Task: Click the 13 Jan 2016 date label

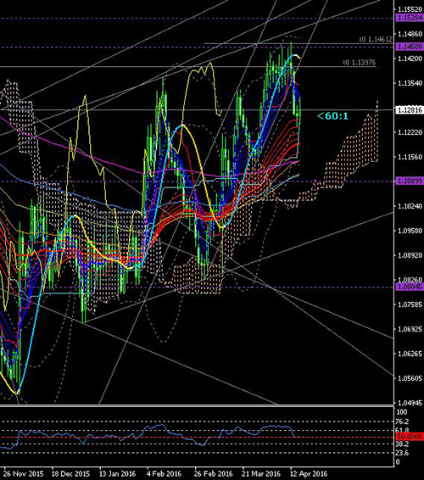Action: point(118,473)
